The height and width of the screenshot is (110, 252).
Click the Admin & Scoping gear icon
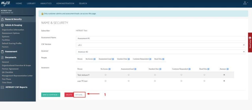2,25
